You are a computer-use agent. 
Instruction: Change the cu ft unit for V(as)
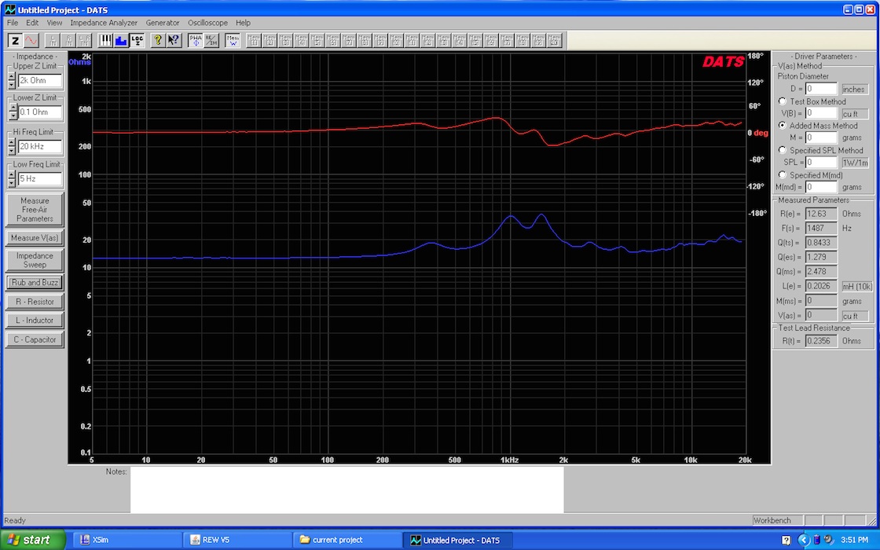[x=855, y=315]
